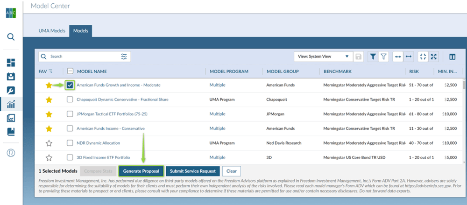467x205 pixels.
Task: Click the solid filter funnel icon
Action: click(373, 57)
